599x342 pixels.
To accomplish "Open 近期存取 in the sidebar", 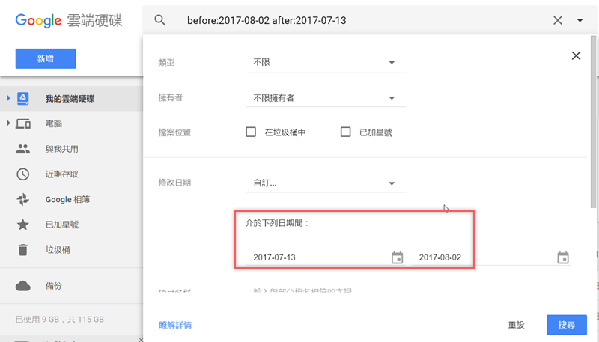I will point(62,174).
